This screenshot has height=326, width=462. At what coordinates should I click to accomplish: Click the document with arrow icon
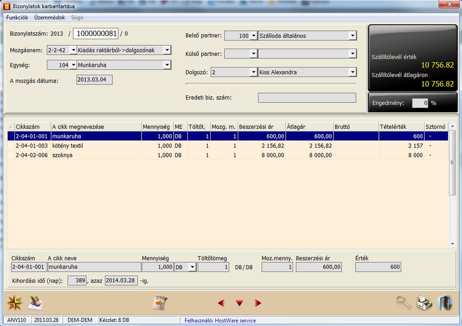[x=160, y=303]
